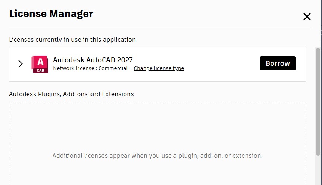
Task: Click the License Manager heading
Action: [x=51, y=14]
